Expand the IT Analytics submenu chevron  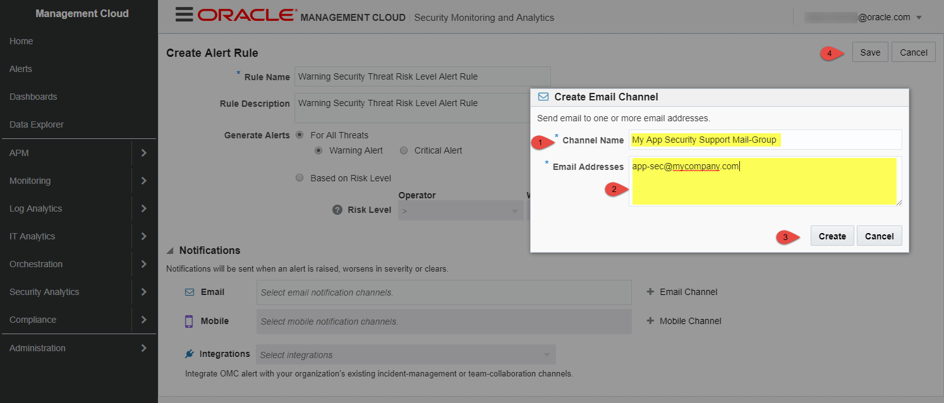144,236
